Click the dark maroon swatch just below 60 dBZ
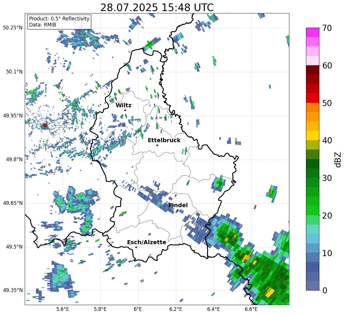Viewport: 345px width, 315px height. 312,70
